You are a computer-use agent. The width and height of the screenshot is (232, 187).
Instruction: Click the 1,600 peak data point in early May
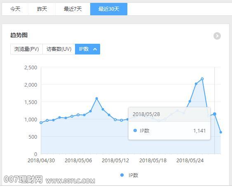[96, 98]
